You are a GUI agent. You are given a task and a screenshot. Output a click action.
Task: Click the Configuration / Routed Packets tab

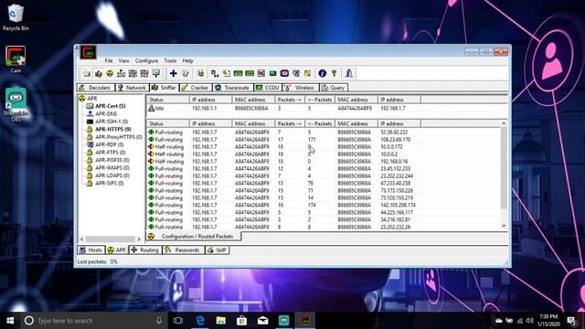[194, 237]
